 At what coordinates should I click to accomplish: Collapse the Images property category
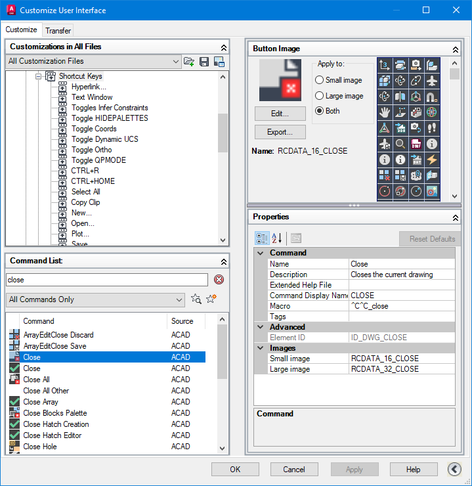tap(261, 348)
